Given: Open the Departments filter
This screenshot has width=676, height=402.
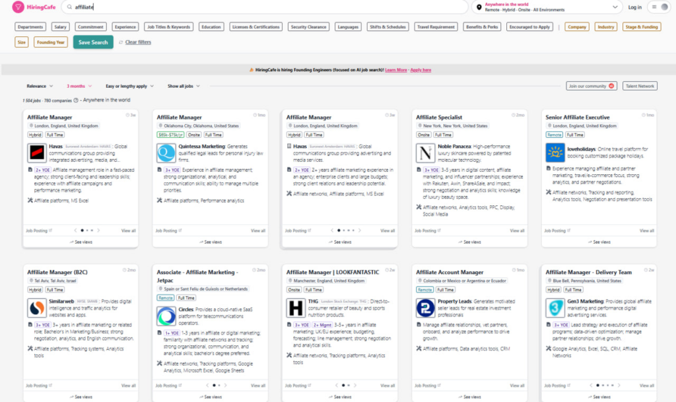Looking at the screenshot, I should (30, 26).
